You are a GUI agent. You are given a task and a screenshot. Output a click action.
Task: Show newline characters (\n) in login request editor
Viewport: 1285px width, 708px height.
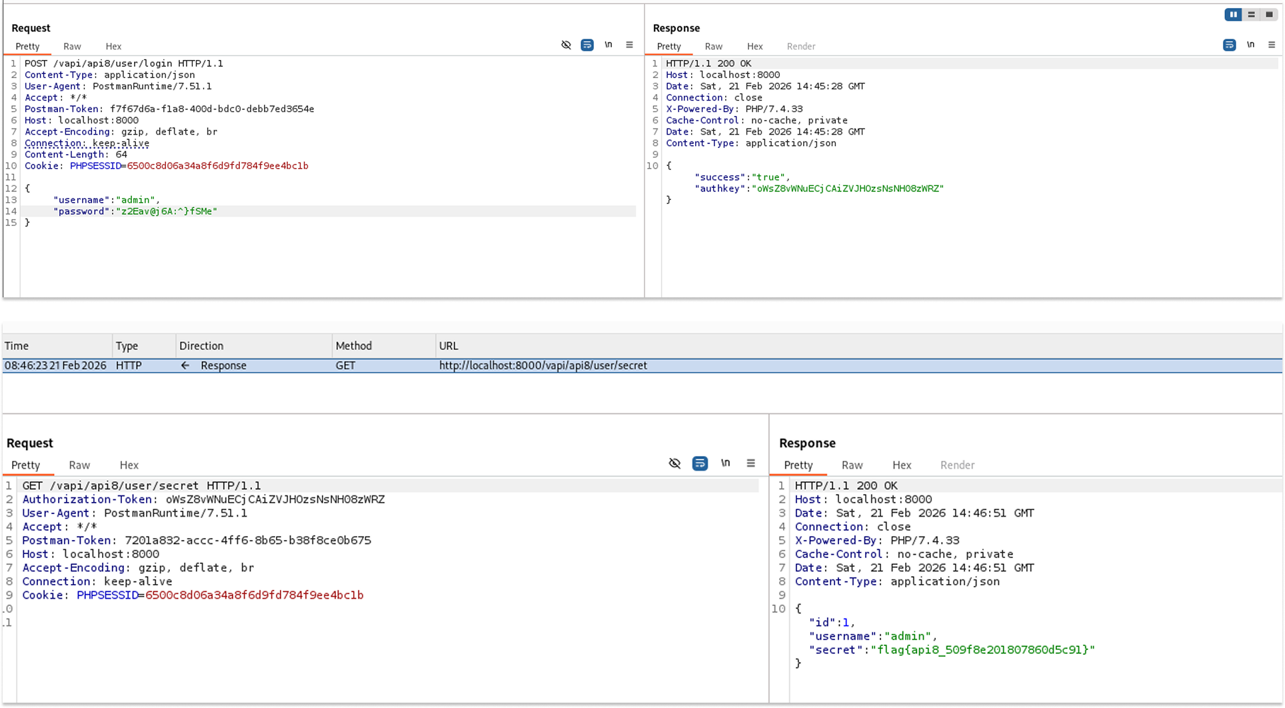[x=609, y=45]
